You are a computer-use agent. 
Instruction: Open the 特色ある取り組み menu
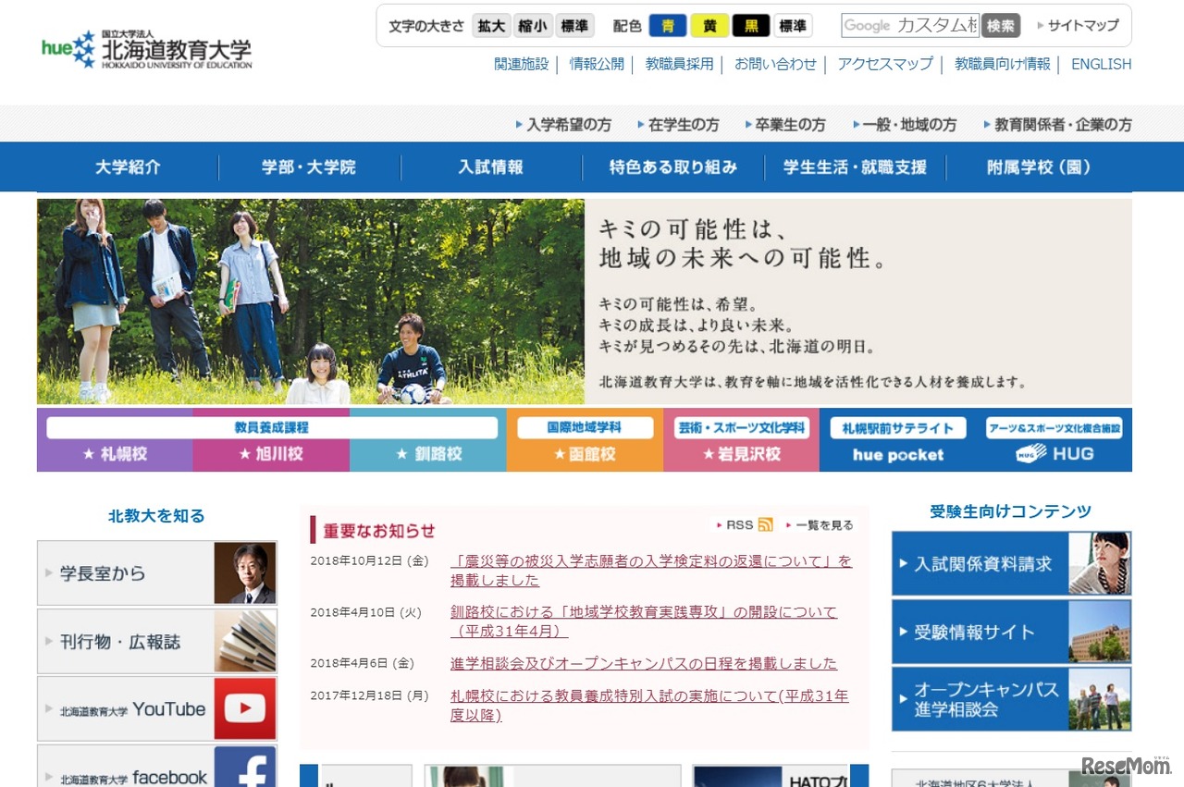click(673, 167)
